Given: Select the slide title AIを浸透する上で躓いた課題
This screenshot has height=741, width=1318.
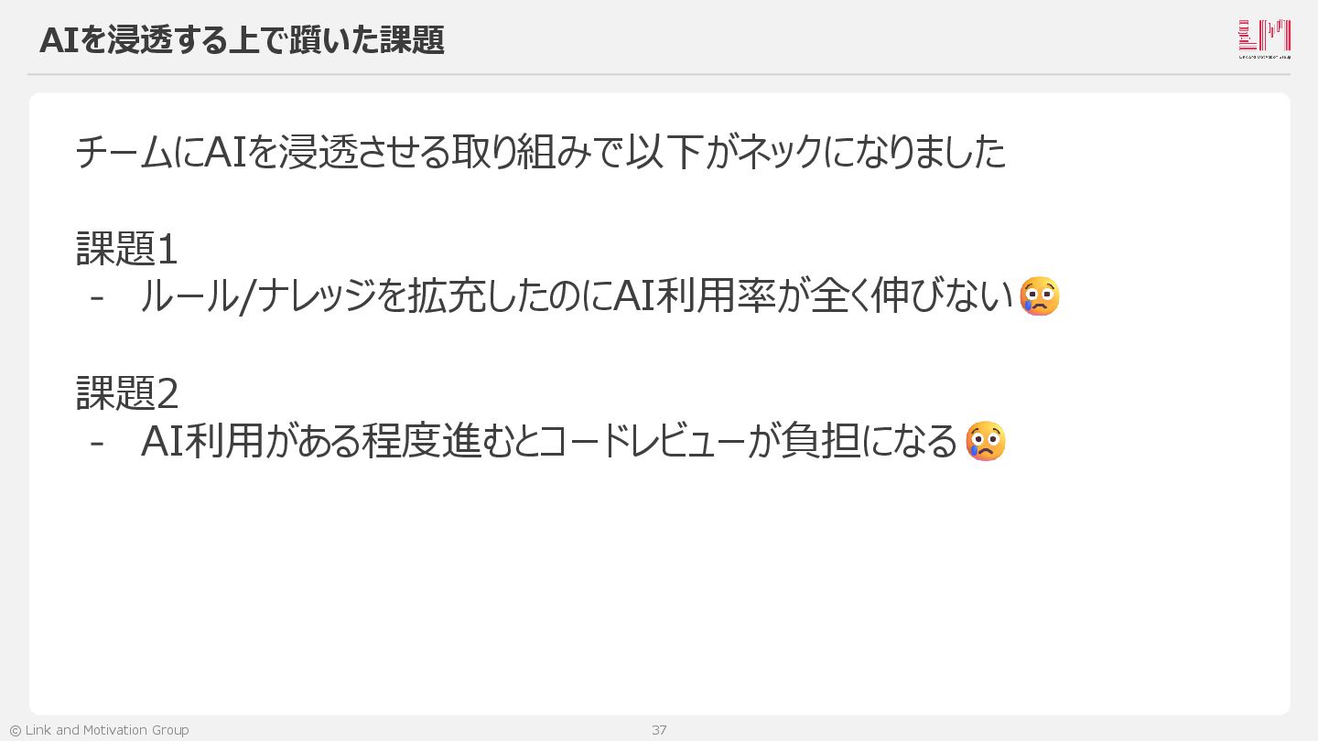Looking at the screenshot, I should (242, 40).
